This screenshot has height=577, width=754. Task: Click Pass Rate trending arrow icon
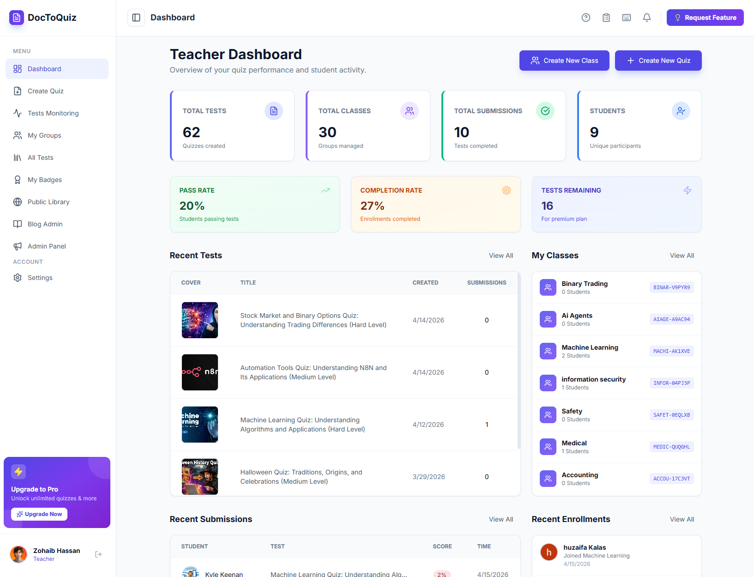tap(326, 190)
